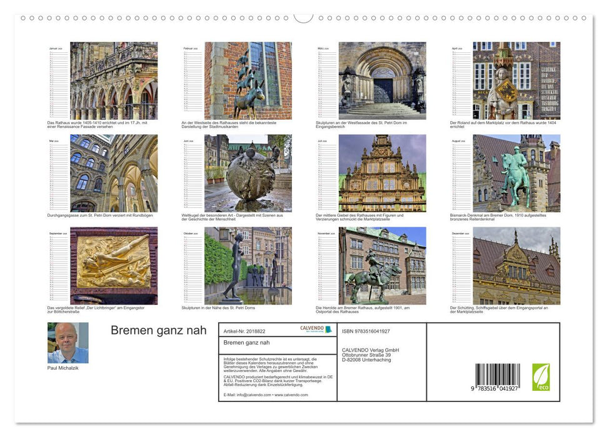607x437 pixels.
Task: Click the CALVENDO publisher logo
Action: [x=311, y=328]
